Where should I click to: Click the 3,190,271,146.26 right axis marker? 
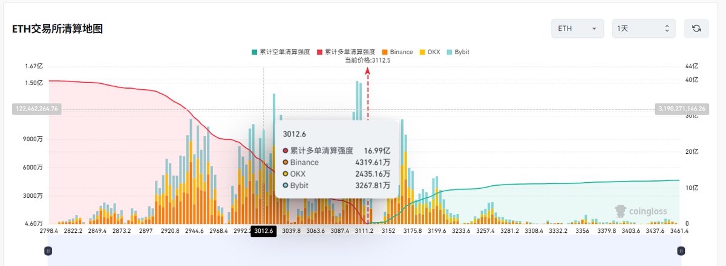681,109
